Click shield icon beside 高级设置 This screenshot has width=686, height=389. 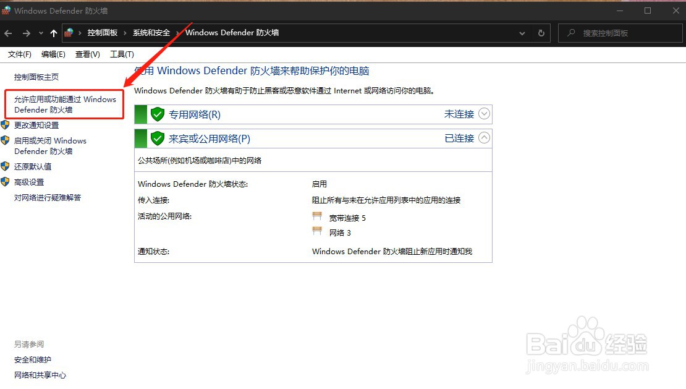[x=5, y=182]
